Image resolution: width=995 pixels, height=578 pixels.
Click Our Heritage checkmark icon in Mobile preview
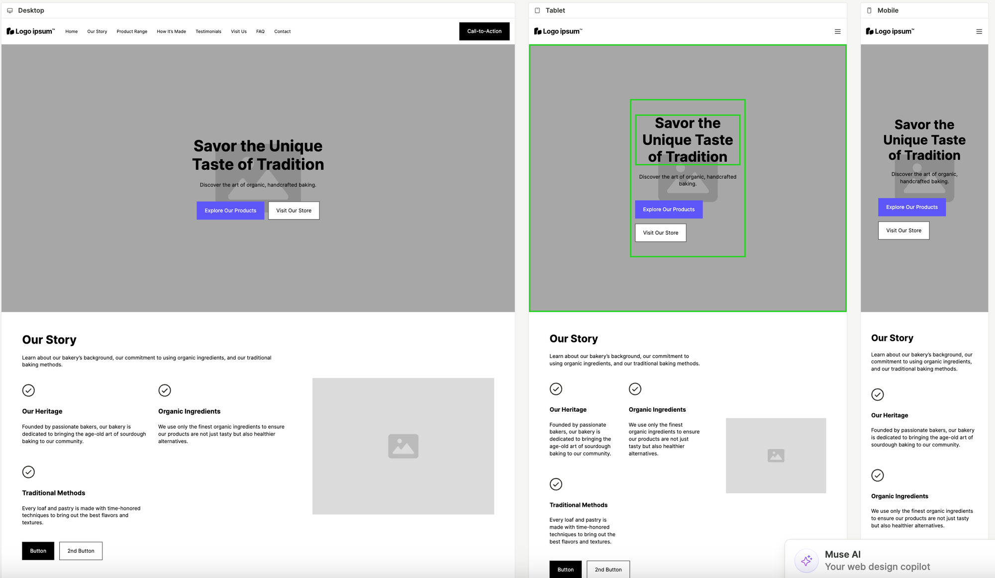coord(878,395)
